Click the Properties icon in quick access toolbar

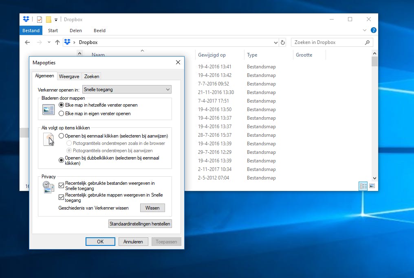40,20
